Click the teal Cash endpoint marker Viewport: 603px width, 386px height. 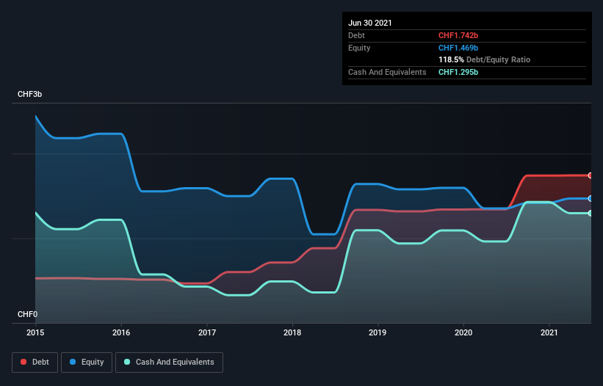tap(591, 213)
